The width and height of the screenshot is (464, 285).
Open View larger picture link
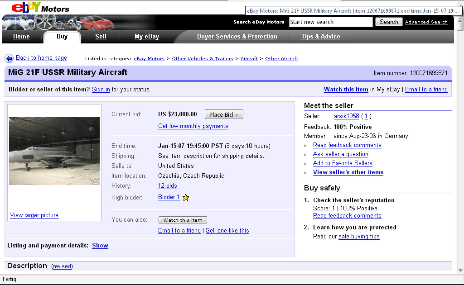pyautogui.click(x=34, y=215)
